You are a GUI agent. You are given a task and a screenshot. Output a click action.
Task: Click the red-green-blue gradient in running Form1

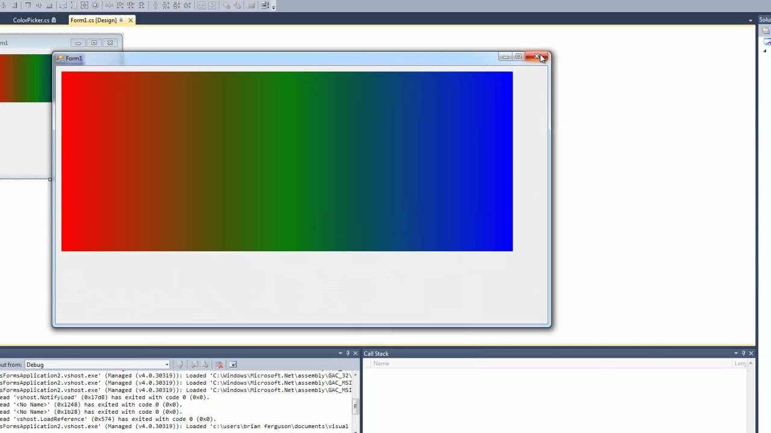pyautogui.click(x=287, y=161)
